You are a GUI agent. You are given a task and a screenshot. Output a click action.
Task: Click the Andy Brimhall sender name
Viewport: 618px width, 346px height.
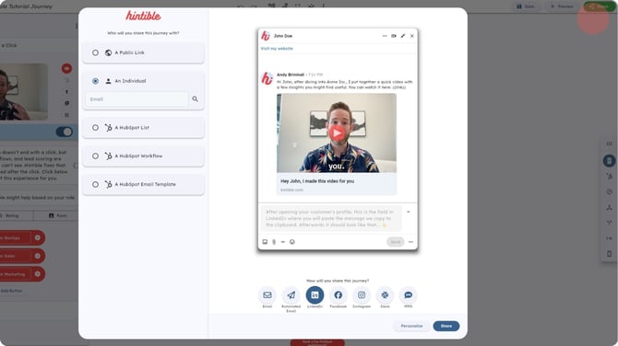pos(291,75)
